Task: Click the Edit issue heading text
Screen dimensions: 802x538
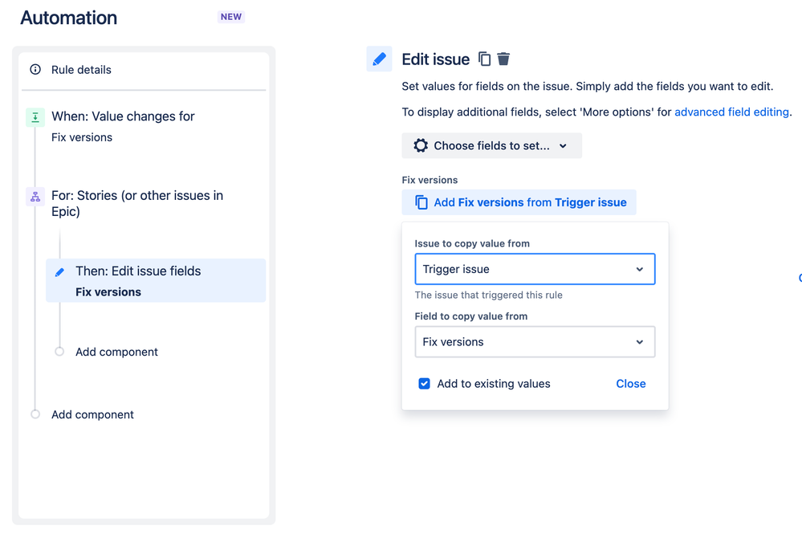Action: tap(436, 59)
